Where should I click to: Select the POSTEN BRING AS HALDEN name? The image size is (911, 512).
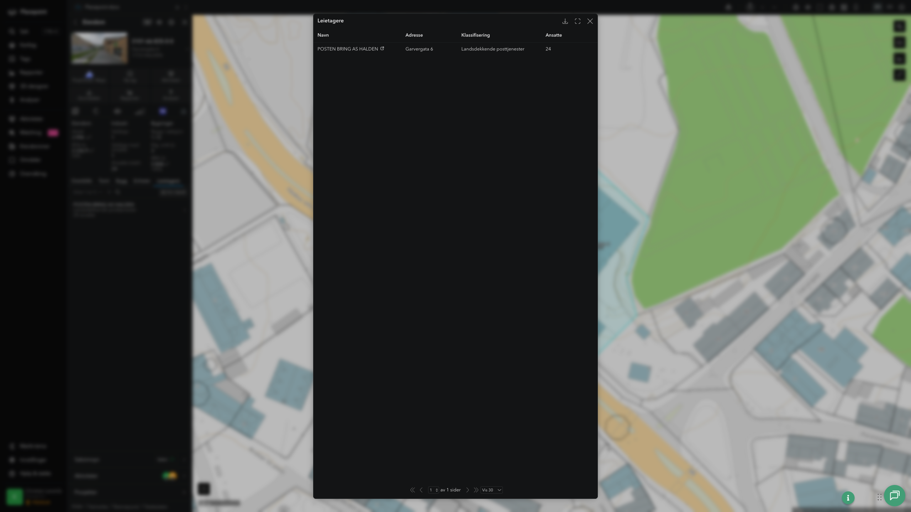pos(348,49)
